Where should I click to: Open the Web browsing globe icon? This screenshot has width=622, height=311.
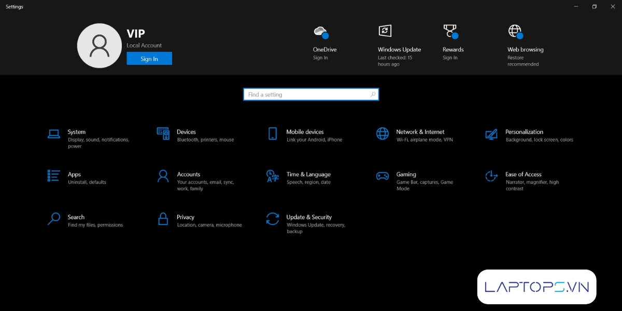click(x=515, y=32)
